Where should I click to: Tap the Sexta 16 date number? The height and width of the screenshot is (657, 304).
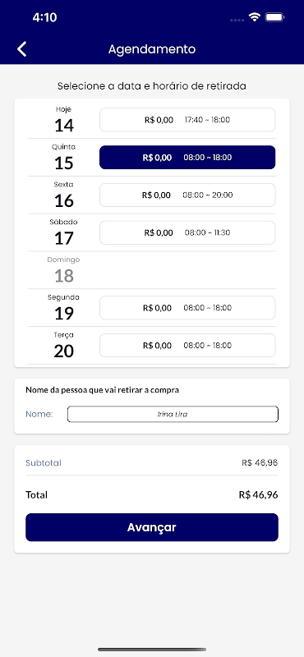click(x=64, y=201)
